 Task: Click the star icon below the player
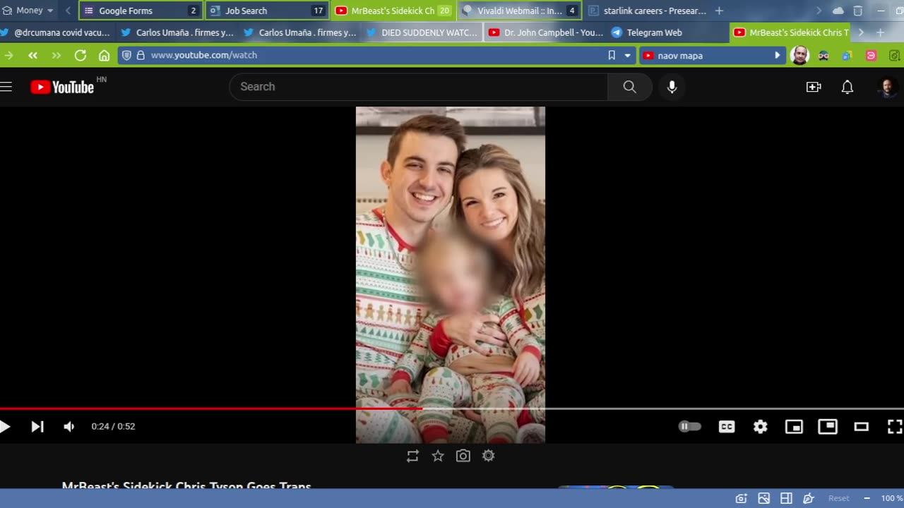tap(438, 456)
